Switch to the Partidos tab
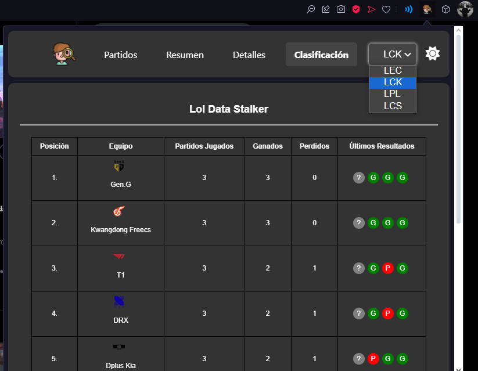The width and height of the screenshot is (478, 371). (x=121, y=55)
